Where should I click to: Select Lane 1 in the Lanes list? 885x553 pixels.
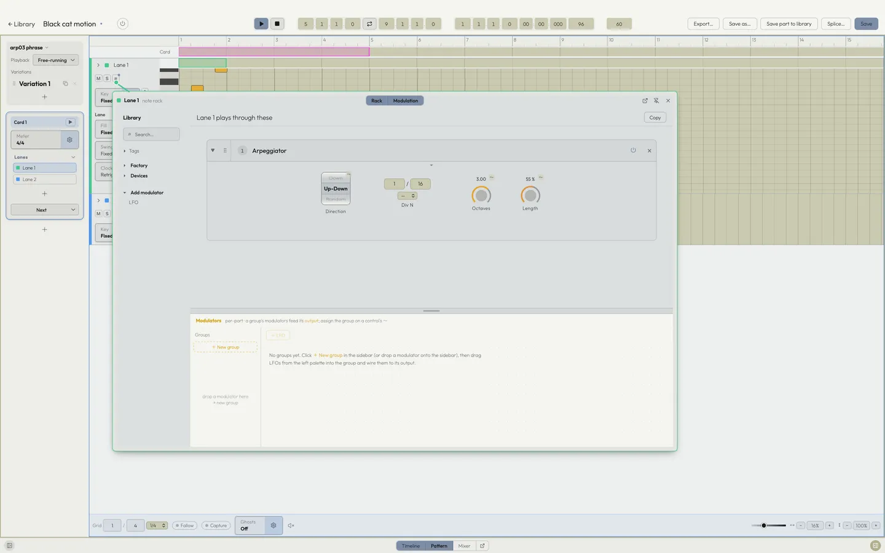coord(45,168)
